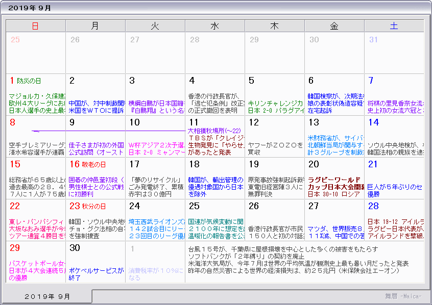Select September 23 秋分の日 cell

[95, 220]
